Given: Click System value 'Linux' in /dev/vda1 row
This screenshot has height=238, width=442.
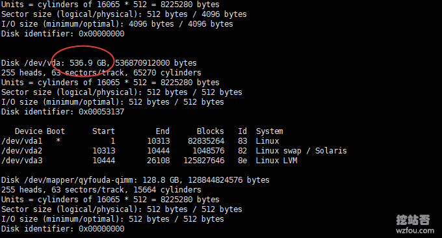Looking at the screenshot, I should coord(267,141).
